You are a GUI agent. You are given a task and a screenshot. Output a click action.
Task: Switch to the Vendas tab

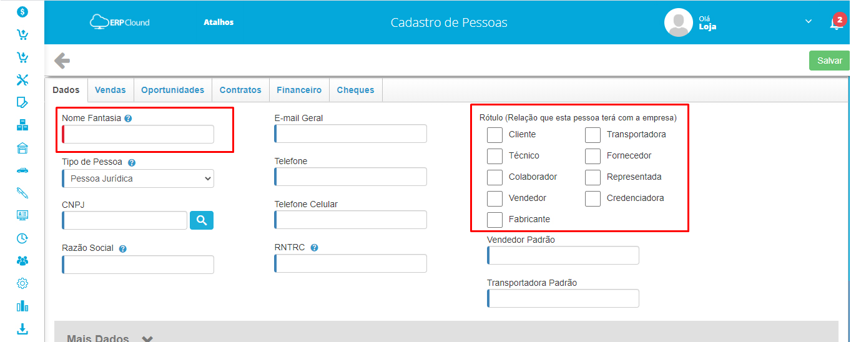click(x=110, y=90)
